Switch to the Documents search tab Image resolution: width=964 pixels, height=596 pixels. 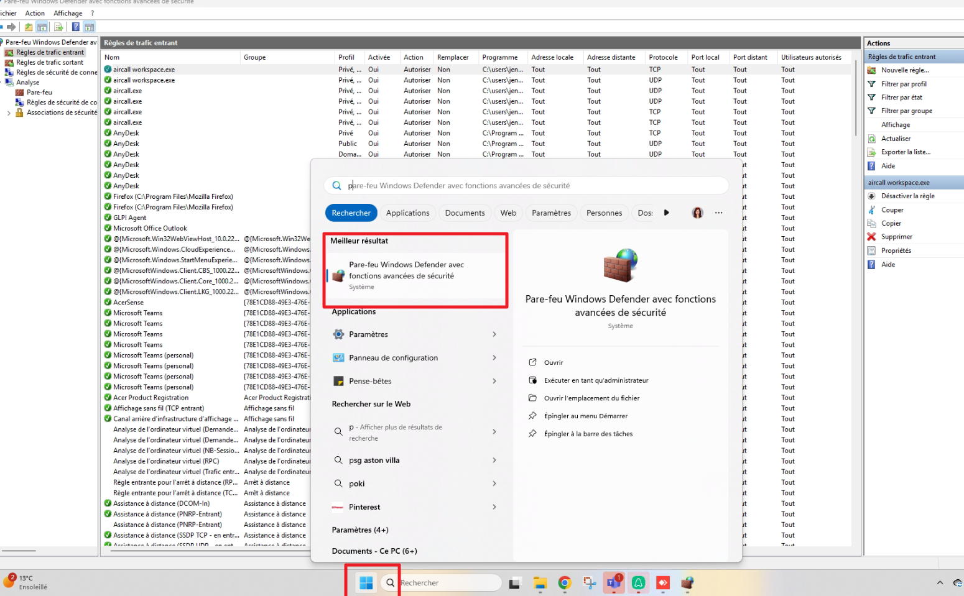pos(465,213)
